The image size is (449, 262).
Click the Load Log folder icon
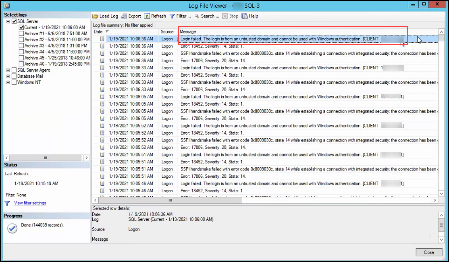pyautogui.click(x=96, y=16)
